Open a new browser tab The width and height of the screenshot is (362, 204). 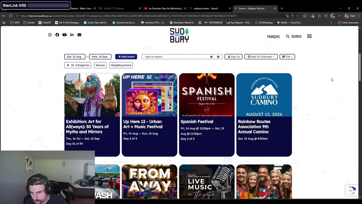282,8
